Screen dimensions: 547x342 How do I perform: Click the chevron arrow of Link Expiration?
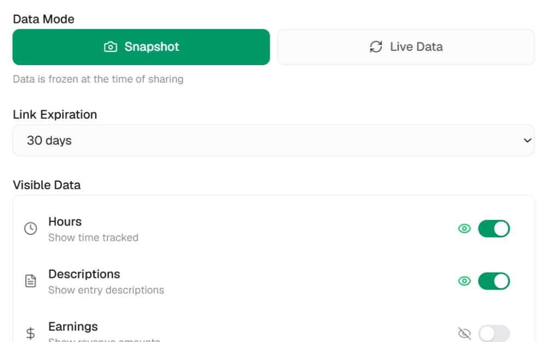point(527,140)
